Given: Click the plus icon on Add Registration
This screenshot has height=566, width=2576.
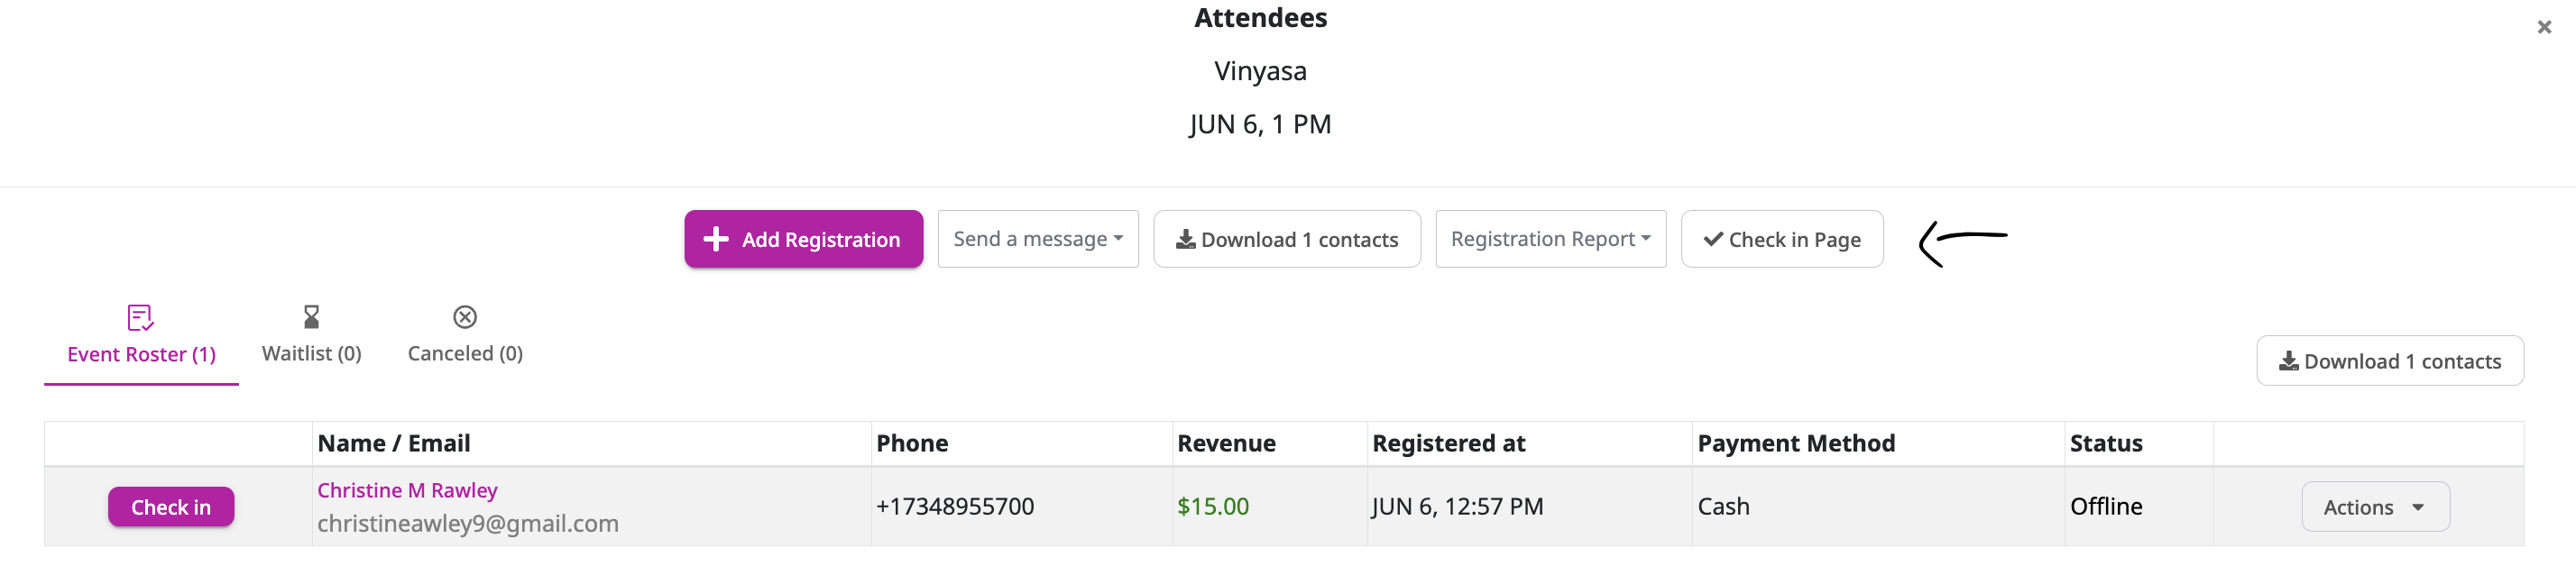Looking at the screenshot, I should click(x=716, y=239).
